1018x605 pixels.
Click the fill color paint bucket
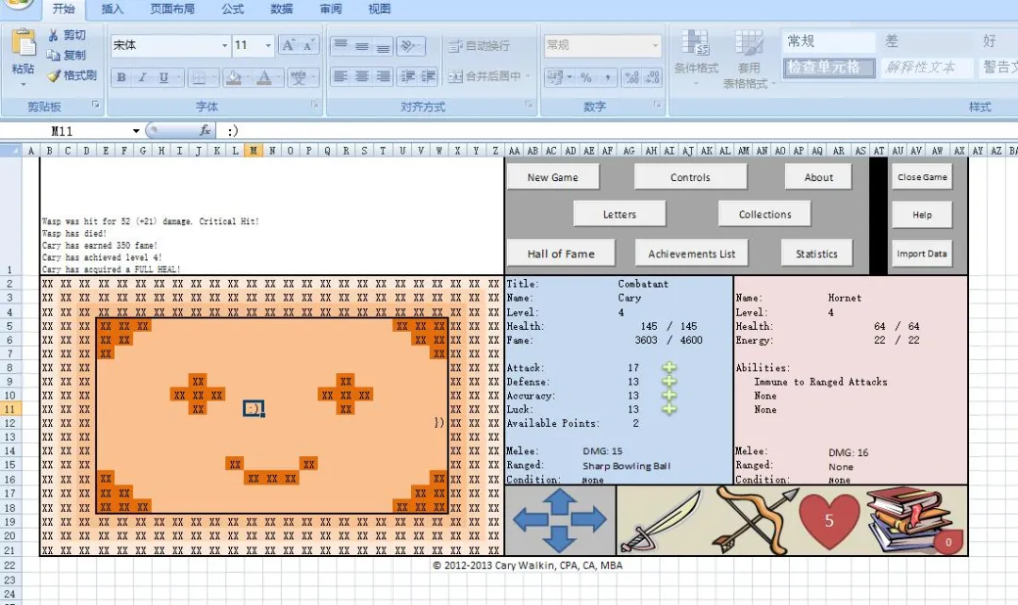234,77
